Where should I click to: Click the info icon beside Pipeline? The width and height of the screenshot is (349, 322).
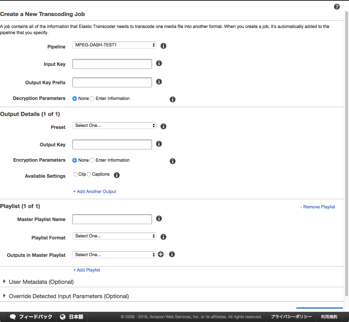(163, 46)
